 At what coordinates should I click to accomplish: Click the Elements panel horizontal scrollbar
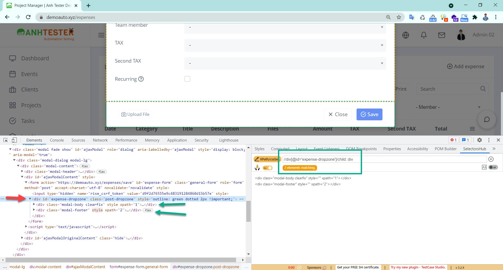pyautogui.click(x=121, y=260)
